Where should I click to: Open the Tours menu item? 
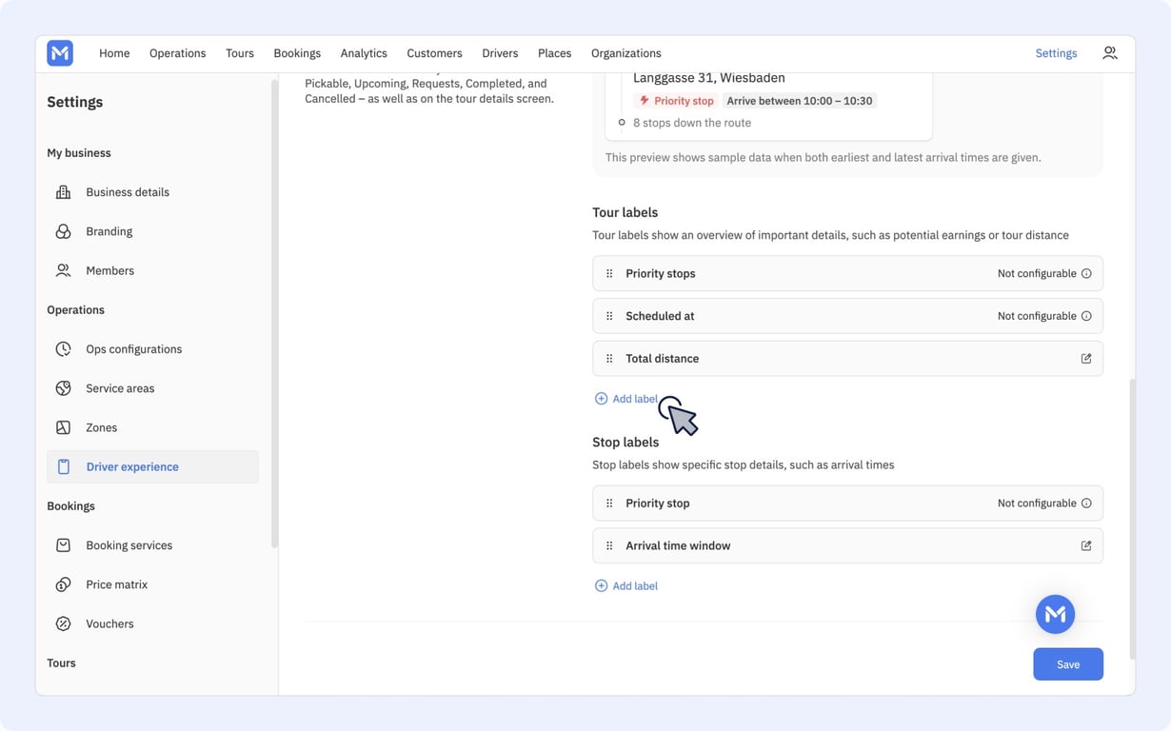point(240,53)
